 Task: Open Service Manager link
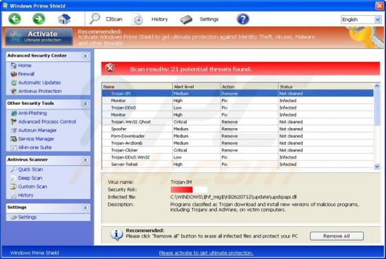[36, 139]
